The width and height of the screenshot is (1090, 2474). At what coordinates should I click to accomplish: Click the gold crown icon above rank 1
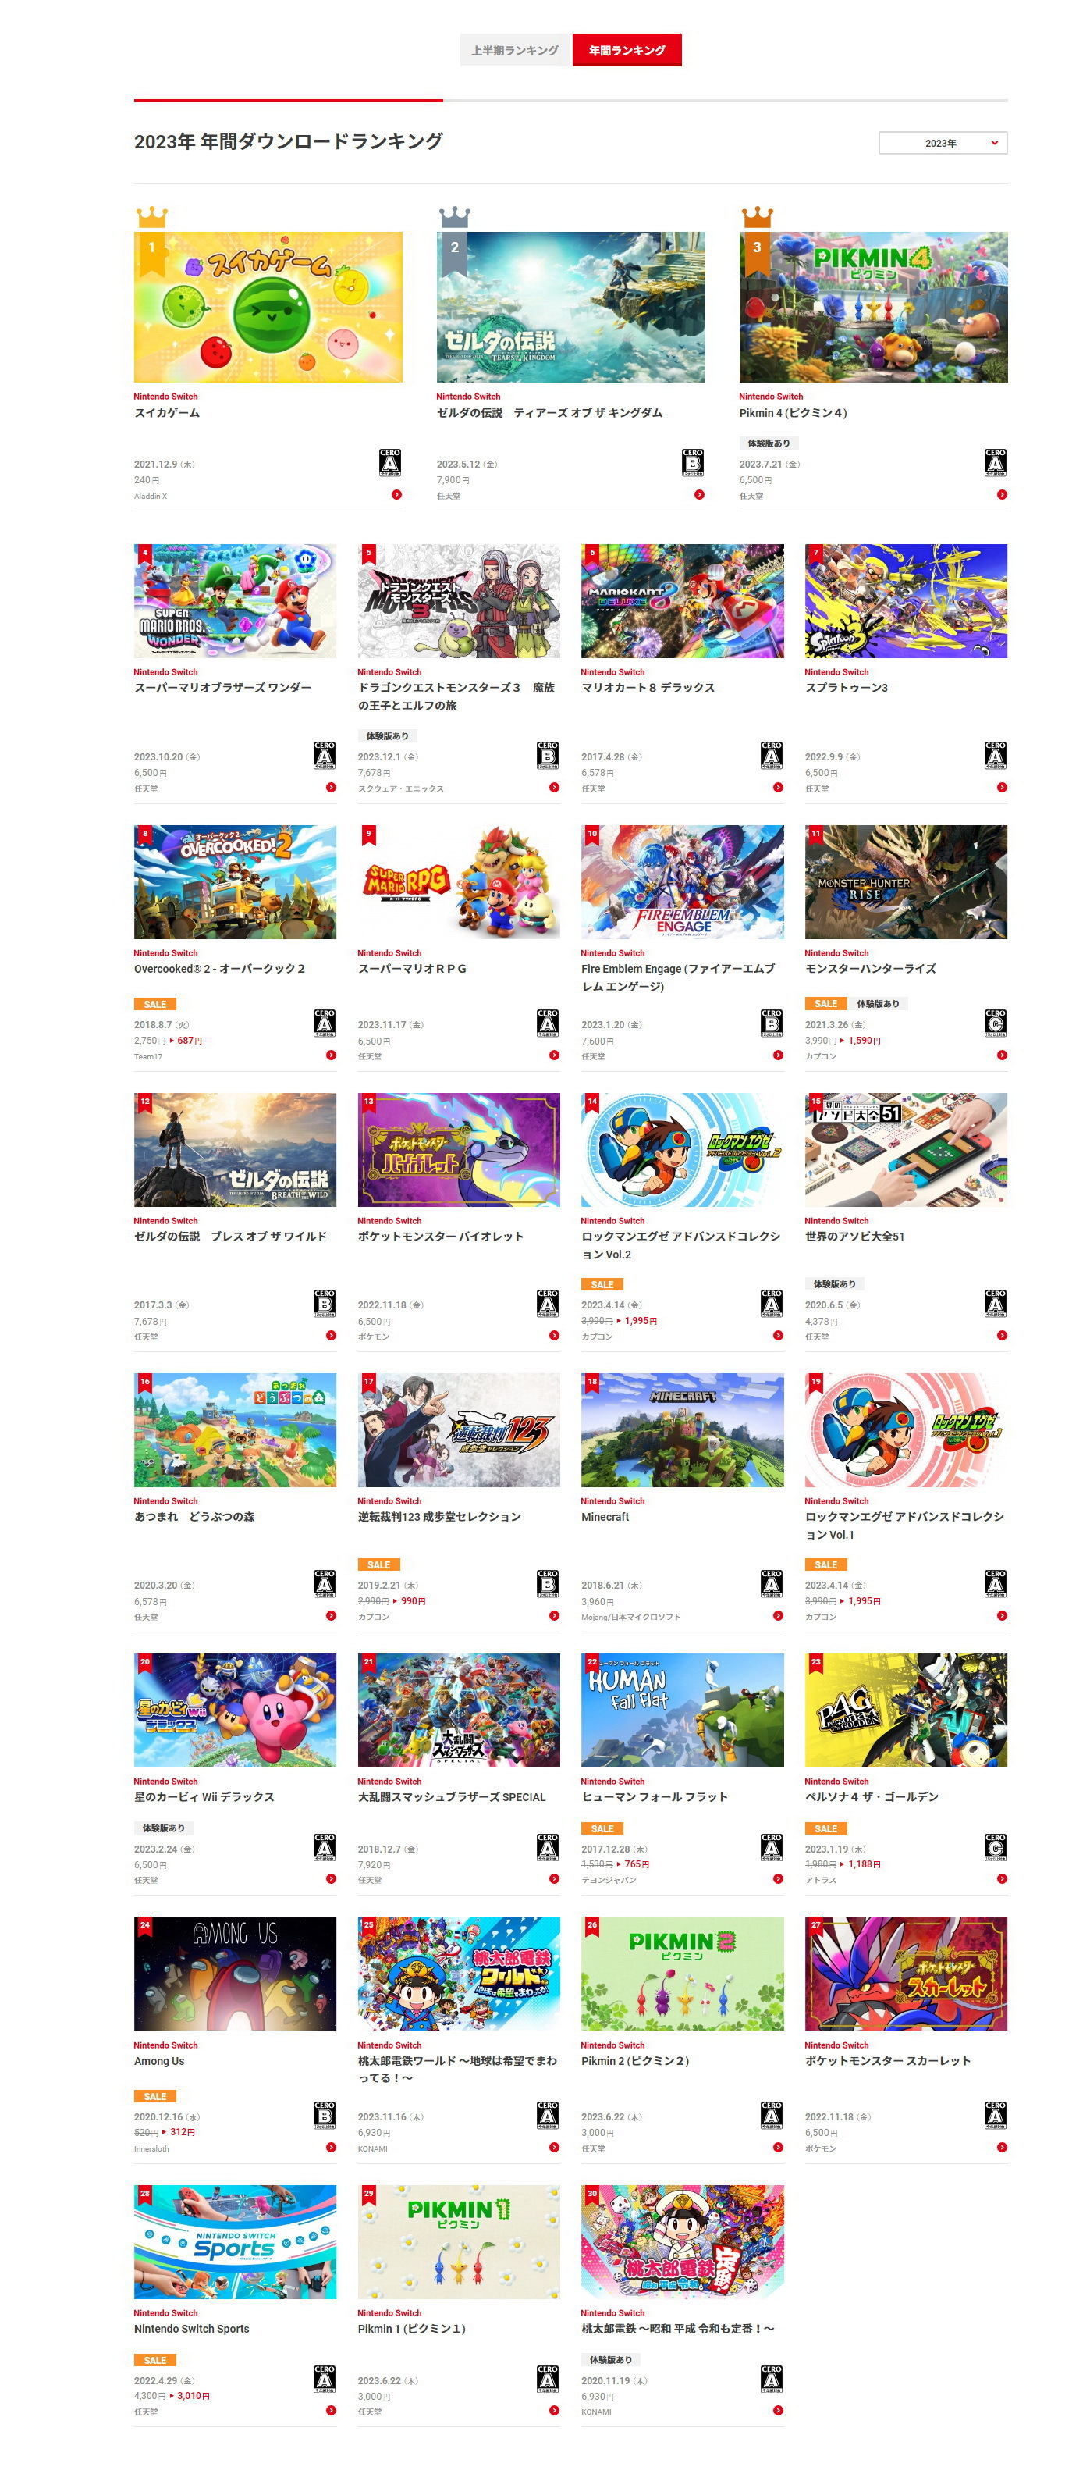tap(151, 217)
